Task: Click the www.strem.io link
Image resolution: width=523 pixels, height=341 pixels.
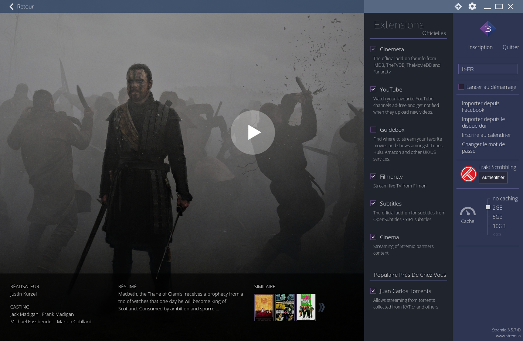Action: (x=508, y=336)
